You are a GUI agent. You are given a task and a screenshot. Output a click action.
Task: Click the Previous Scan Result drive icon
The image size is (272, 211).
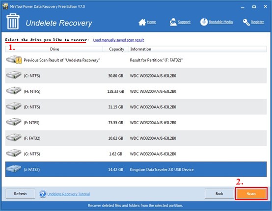tap(14, 60)
